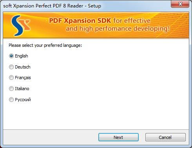Screen dimensions: 192x148
Task: Click the 'PDF Xpansion SDK' banner headline
Action: (x=80, y=20)
